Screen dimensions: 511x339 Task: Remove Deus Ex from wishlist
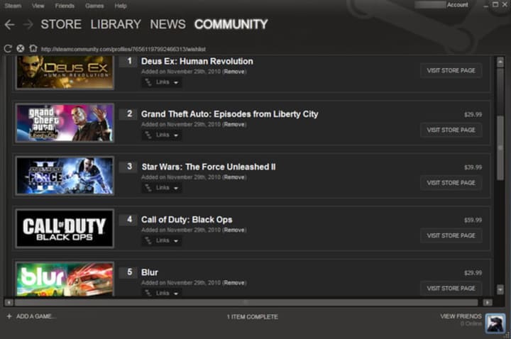click(234, 72)
